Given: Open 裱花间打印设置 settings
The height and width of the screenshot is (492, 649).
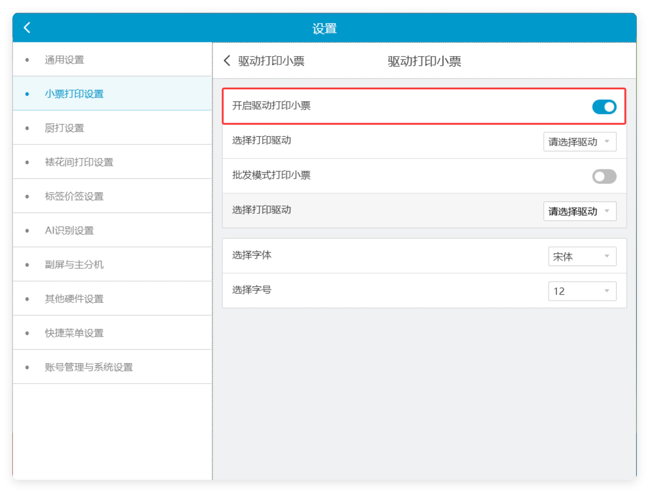Looking at the screenshot, I should 112,162.
